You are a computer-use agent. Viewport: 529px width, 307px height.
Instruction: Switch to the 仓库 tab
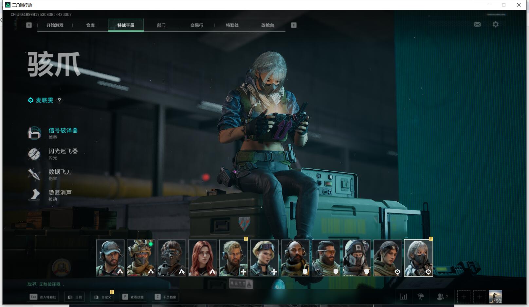pos(90,25)
